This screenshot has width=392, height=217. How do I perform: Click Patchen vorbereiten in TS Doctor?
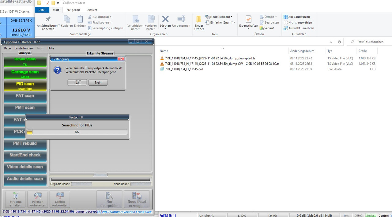click(38, 200)
